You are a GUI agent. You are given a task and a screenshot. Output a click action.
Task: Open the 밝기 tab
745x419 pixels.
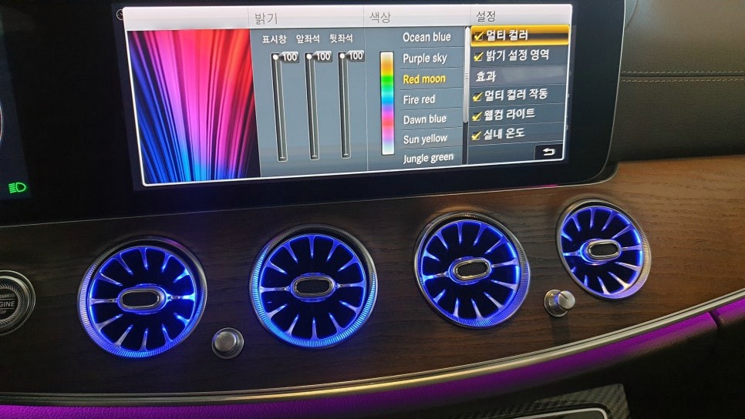tap(266, 17)
